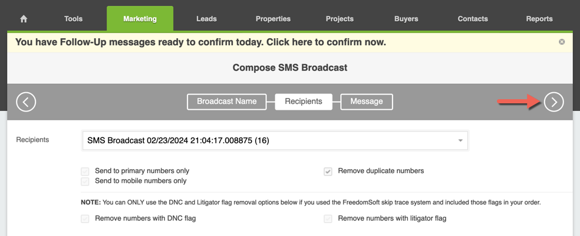
Task: Click the previous step arrow circle
Action: pos(26,102)
